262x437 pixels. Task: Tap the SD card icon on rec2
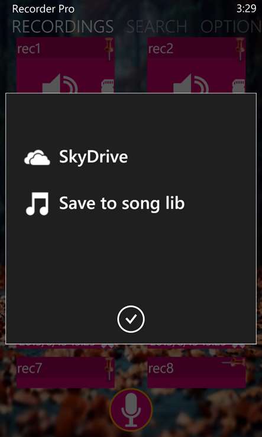(x=238, y=86)
